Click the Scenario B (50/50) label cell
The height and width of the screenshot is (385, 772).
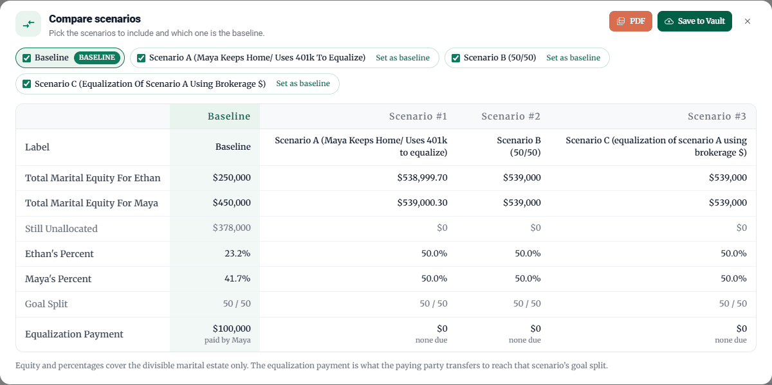(x=519, y=147)
